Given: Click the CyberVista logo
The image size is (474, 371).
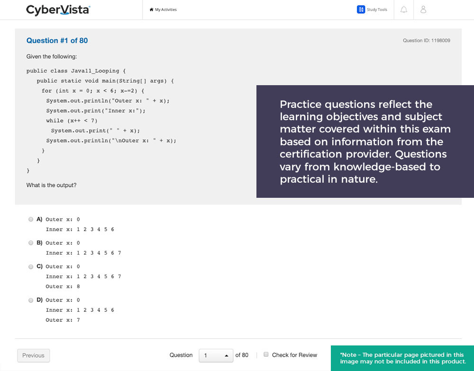Looking at the screenshot, I should [58, 9].
